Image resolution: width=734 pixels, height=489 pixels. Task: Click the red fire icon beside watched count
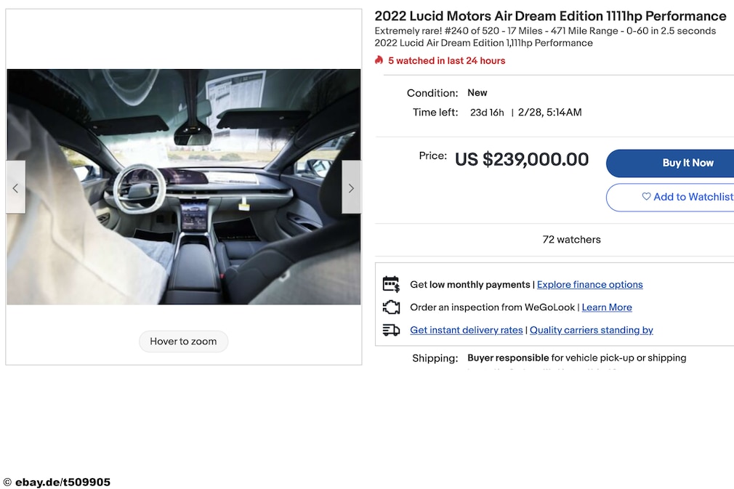pos(379,61)
